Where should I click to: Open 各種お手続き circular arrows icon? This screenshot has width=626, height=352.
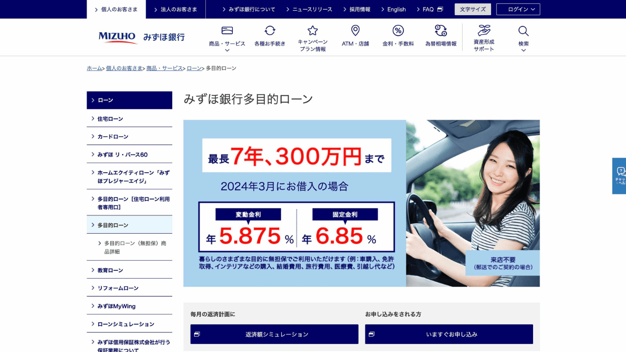click(x=270, y=30)
